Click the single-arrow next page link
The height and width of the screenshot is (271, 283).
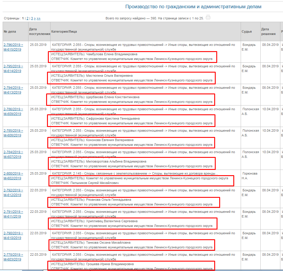click(35, 18)
